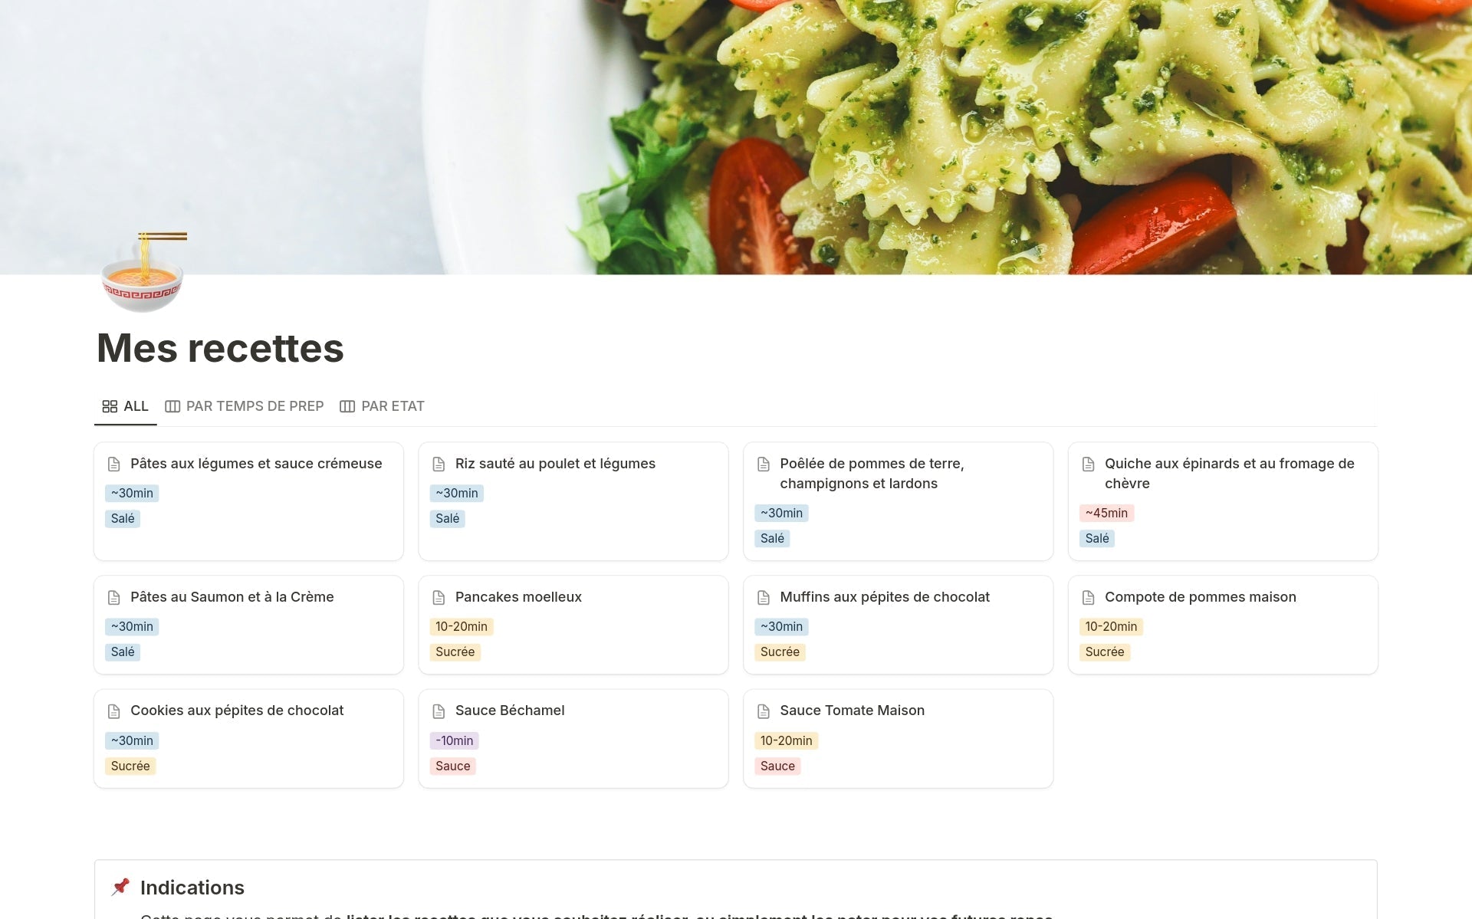Click the Mes recettes page title
The height and width of the screenshot is (919, 1472).
[x=220, y=348]
